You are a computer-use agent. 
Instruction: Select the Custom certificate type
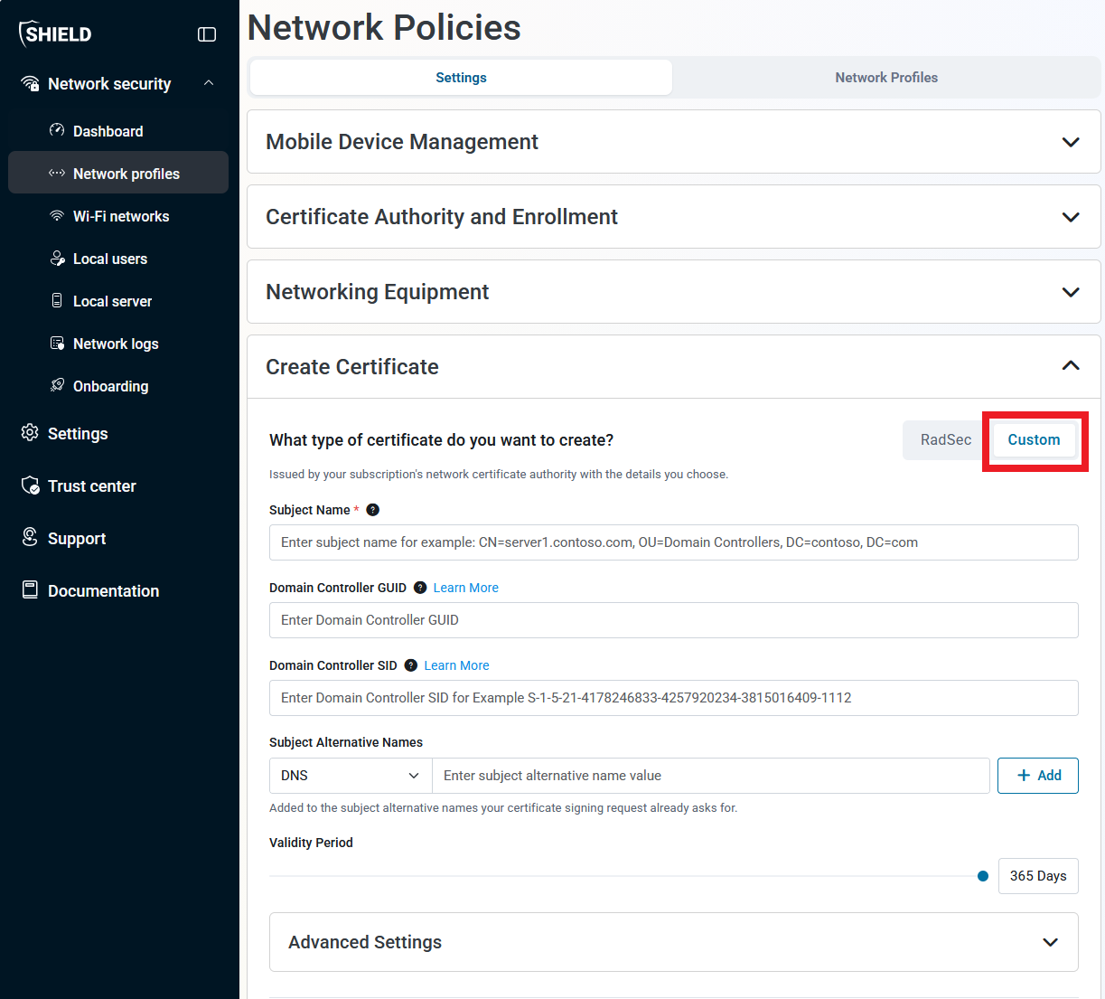pos(1034,440)
